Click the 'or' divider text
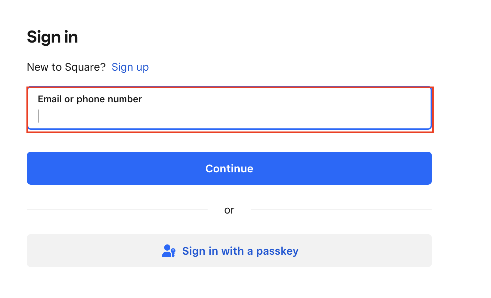The image size is (491, 298). (229, 210)
